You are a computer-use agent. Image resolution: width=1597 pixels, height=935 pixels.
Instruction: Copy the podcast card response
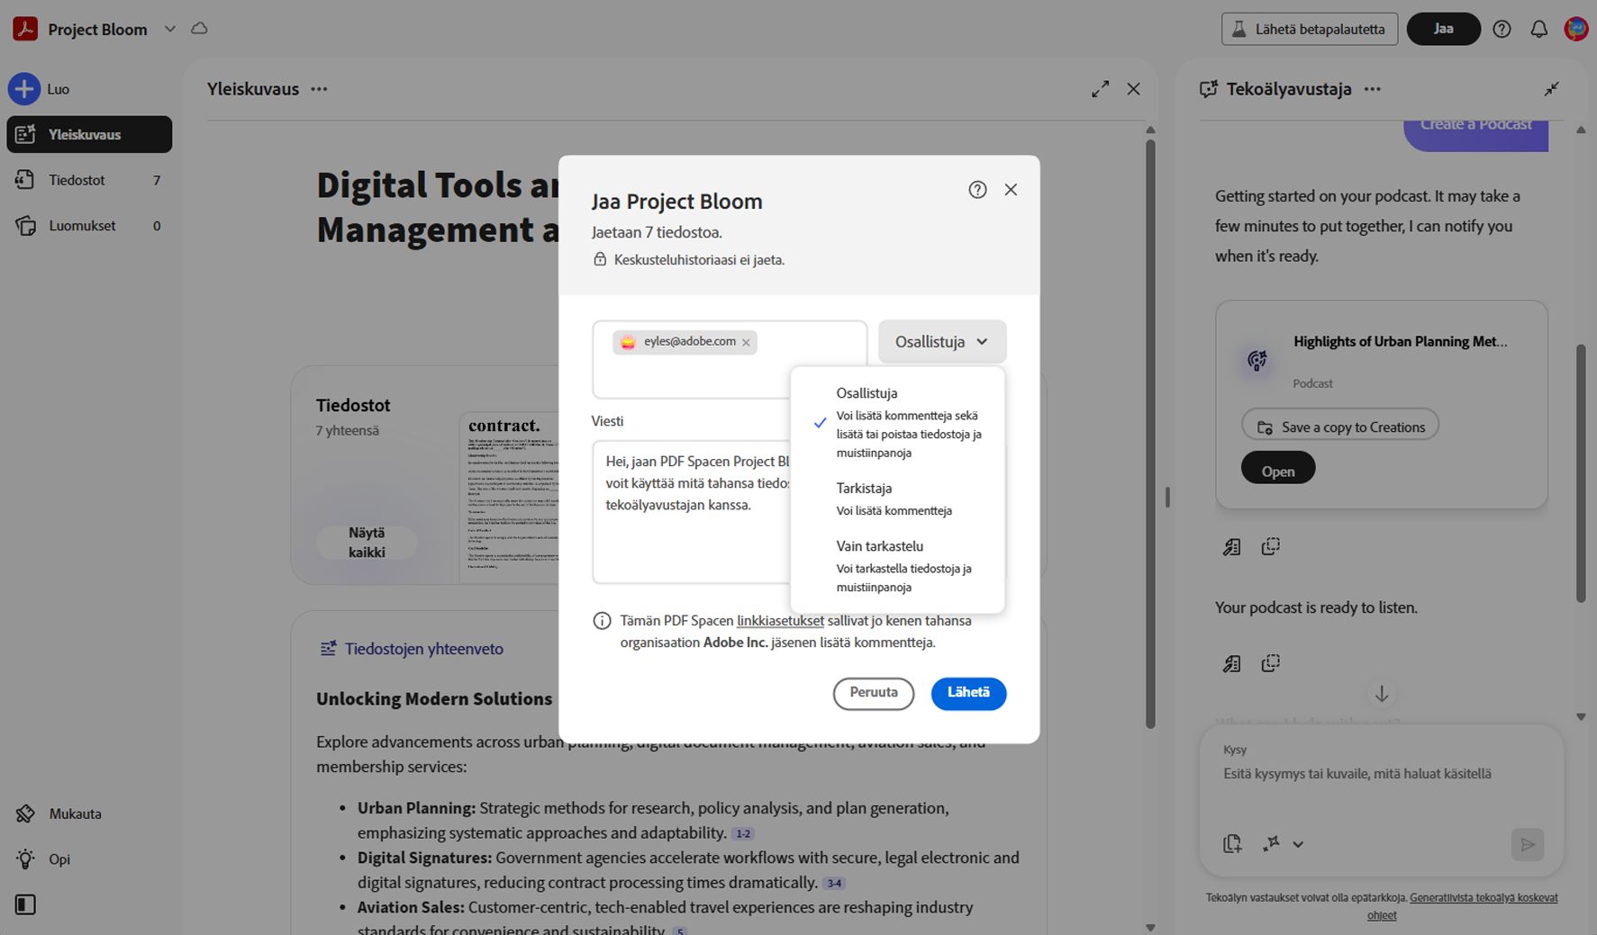pyautogui.click(x=1270, y=546)
